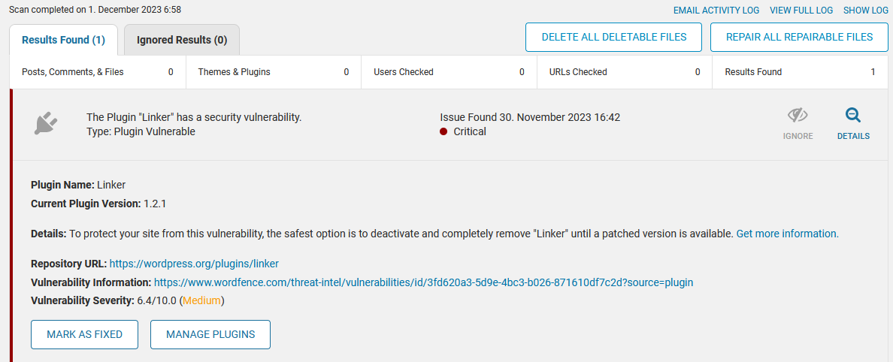Click the Manage Plugins button
Screen dimensions: 893x362
tap(210, 335)
